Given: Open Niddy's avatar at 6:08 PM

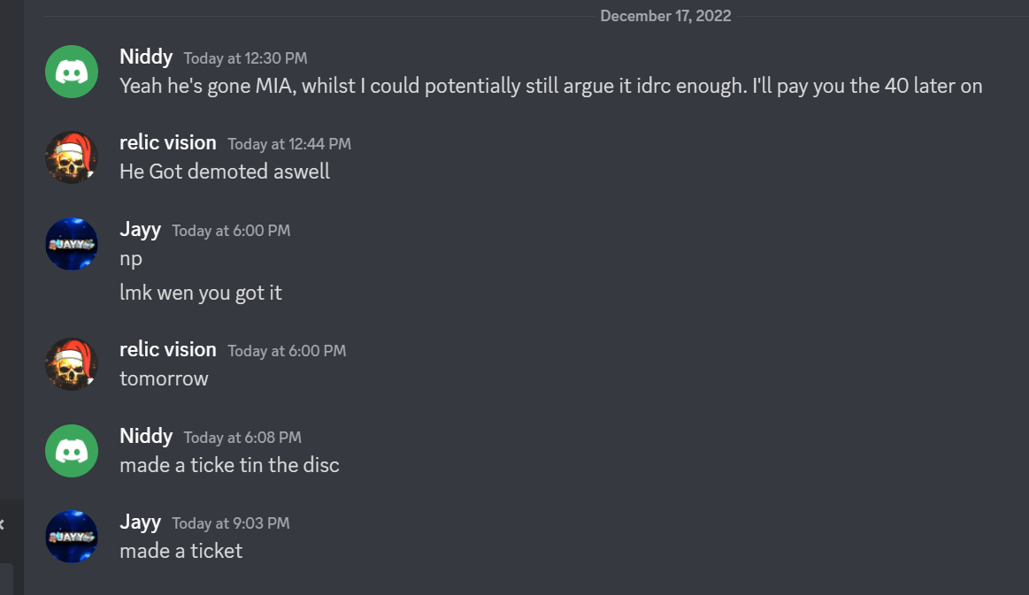Looking at the screenshot, I should coord(72,451).
